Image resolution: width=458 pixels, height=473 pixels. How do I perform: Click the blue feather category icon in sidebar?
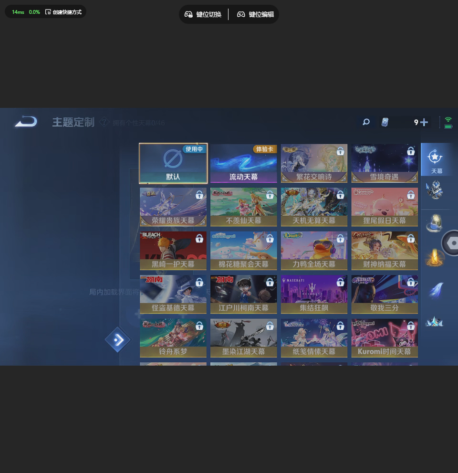[x=435, y=289]
